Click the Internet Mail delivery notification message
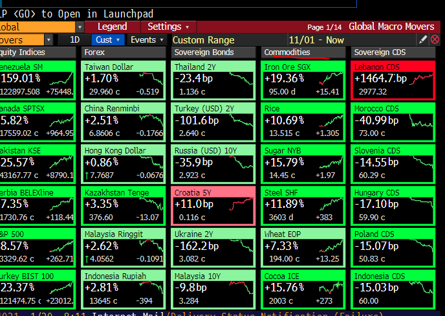The image size is (445, 316). [237, 313]
